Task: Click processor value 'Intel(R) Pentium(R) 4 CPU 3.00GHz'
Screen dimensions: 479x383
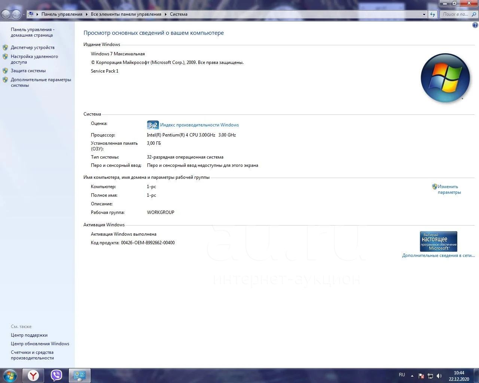Action: point(181,135)
